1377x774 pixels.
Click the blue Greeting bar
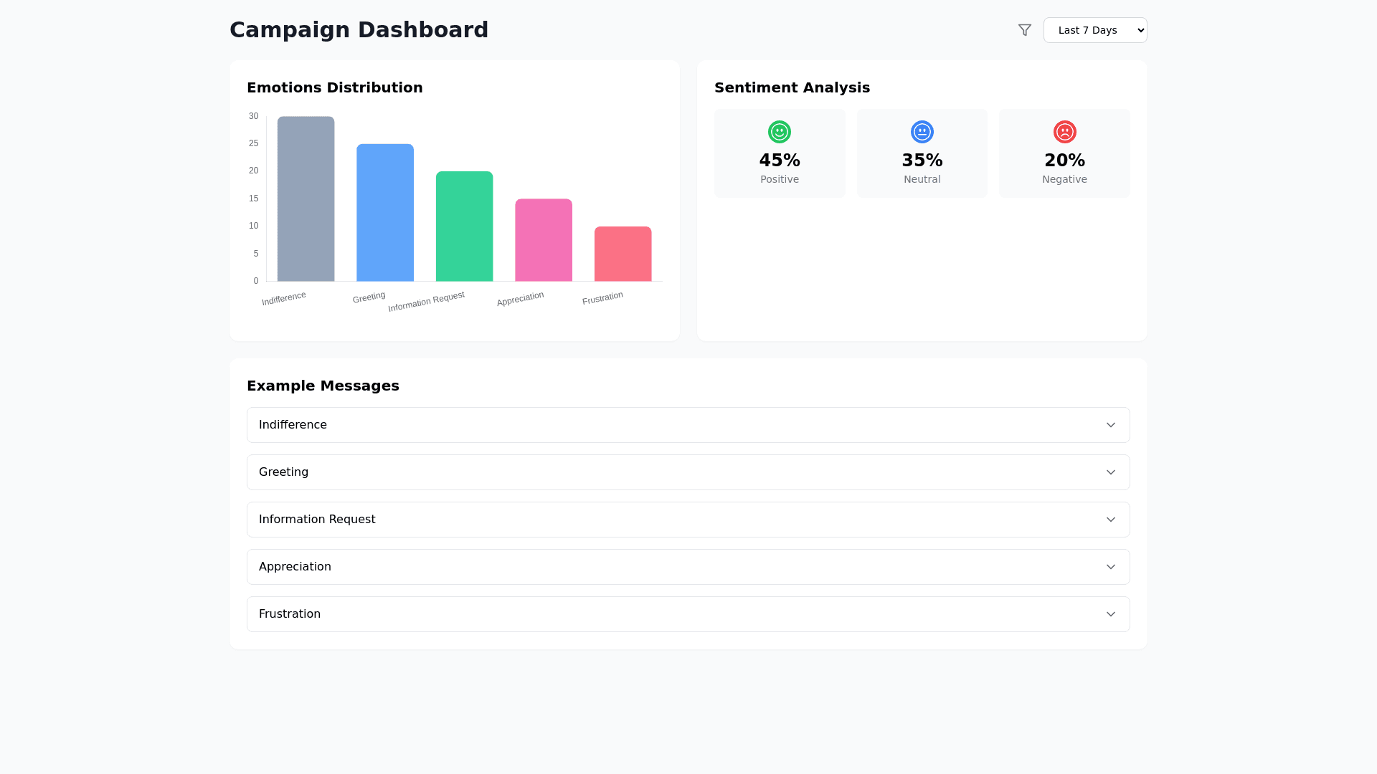click(x=385, y=213)
